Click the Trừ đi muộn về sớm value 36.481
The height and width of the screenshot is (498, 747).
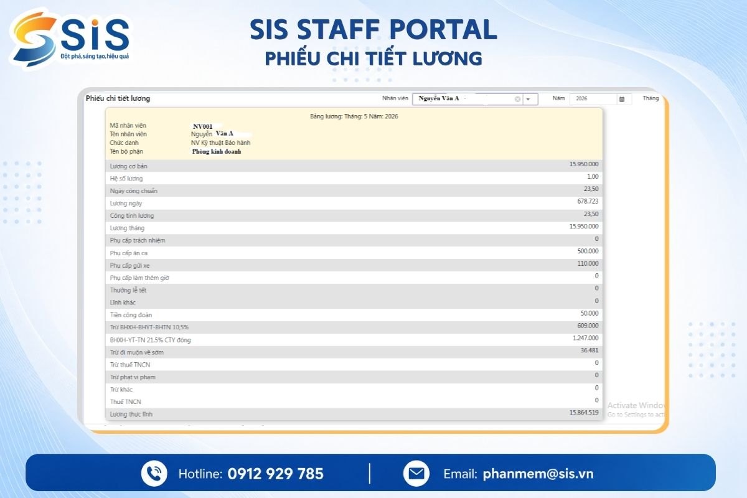(x=590, y=350)
